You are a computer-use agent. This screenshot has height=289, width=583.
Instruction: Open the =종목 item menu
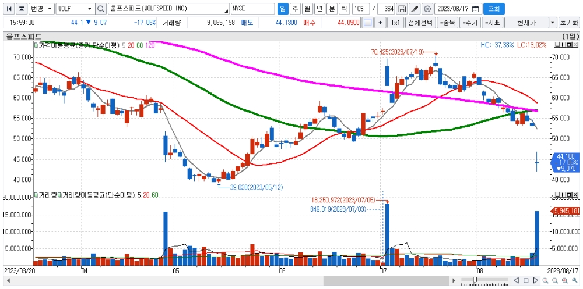[x=447, y=23]
